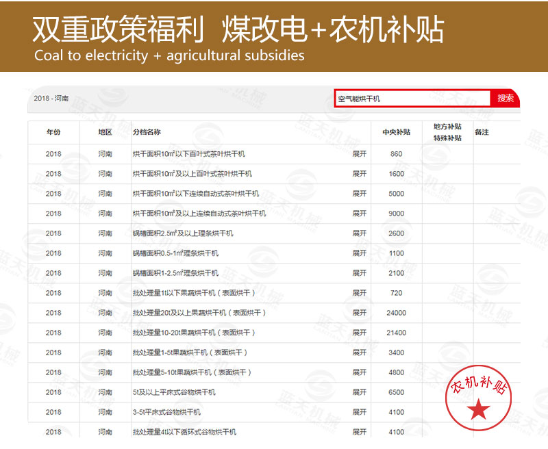Click the 地区 column header

[x=104, y=132]
